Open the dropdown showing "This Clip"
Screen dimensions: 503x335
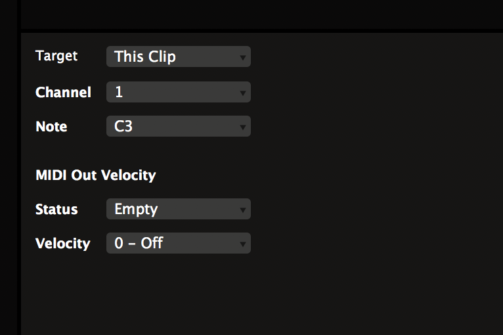[172, 56]
